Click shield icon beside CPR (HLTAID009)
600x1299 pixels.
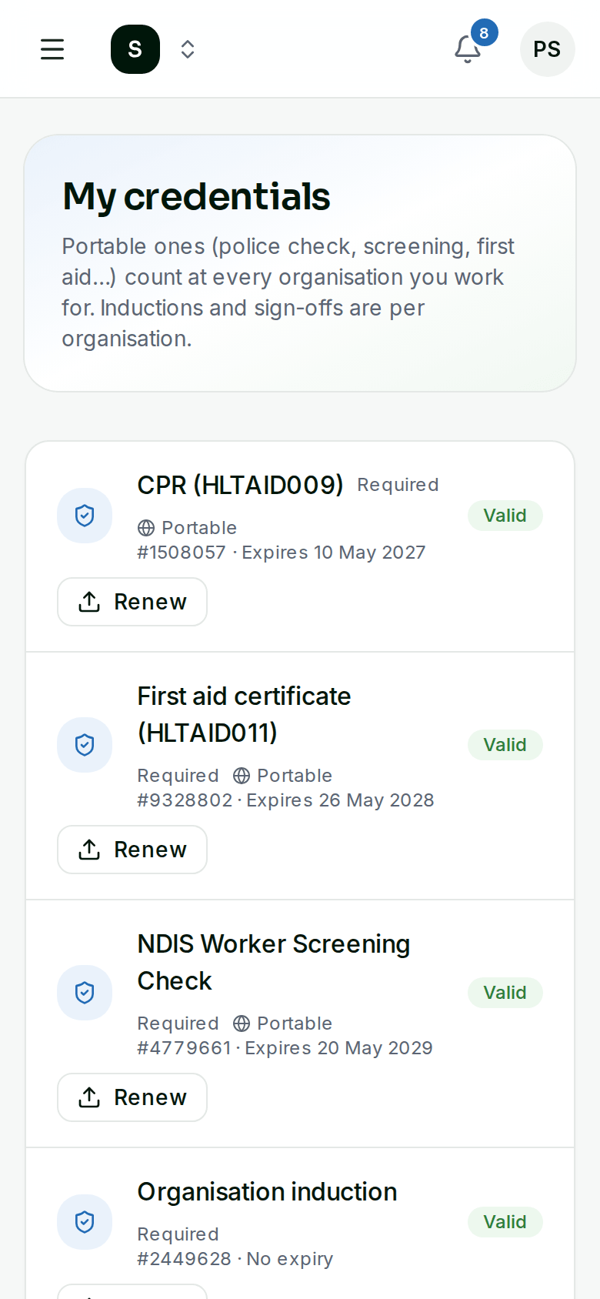pyautogui.click(x=85, y=516)
